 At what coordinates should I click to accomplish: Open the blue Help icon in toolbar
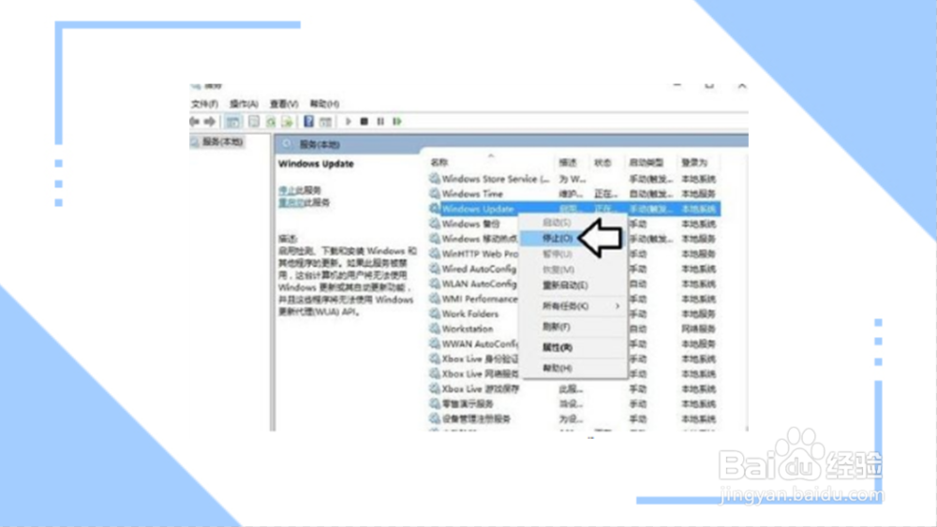pos(308,122)
